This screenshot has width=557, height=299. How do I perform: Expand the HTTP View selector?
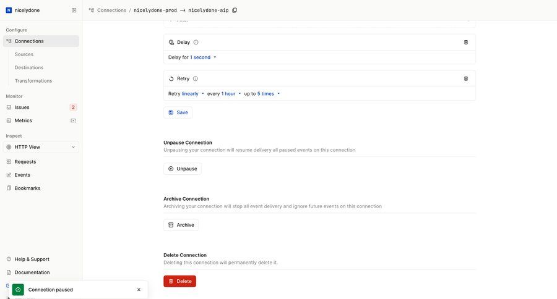41,147
